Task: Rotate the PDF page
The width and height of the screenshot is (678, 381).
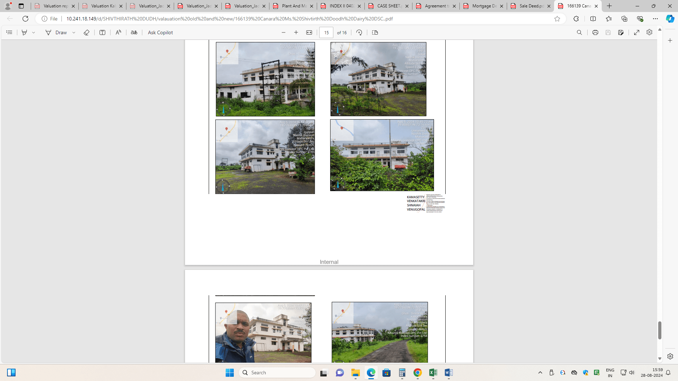Action: (359, 32)
